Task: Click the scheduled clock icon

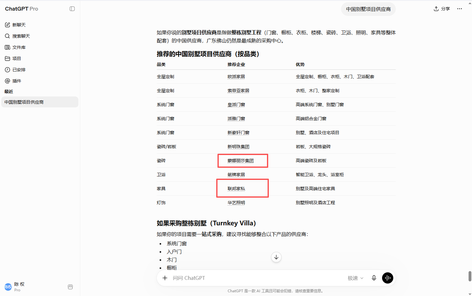Action: [x=7, y=70]
